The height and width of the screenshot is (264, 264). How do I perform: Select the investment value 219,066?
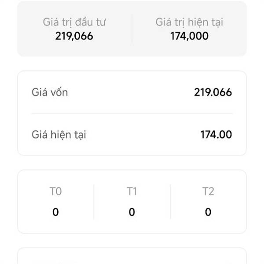click(x=74, y=36)
